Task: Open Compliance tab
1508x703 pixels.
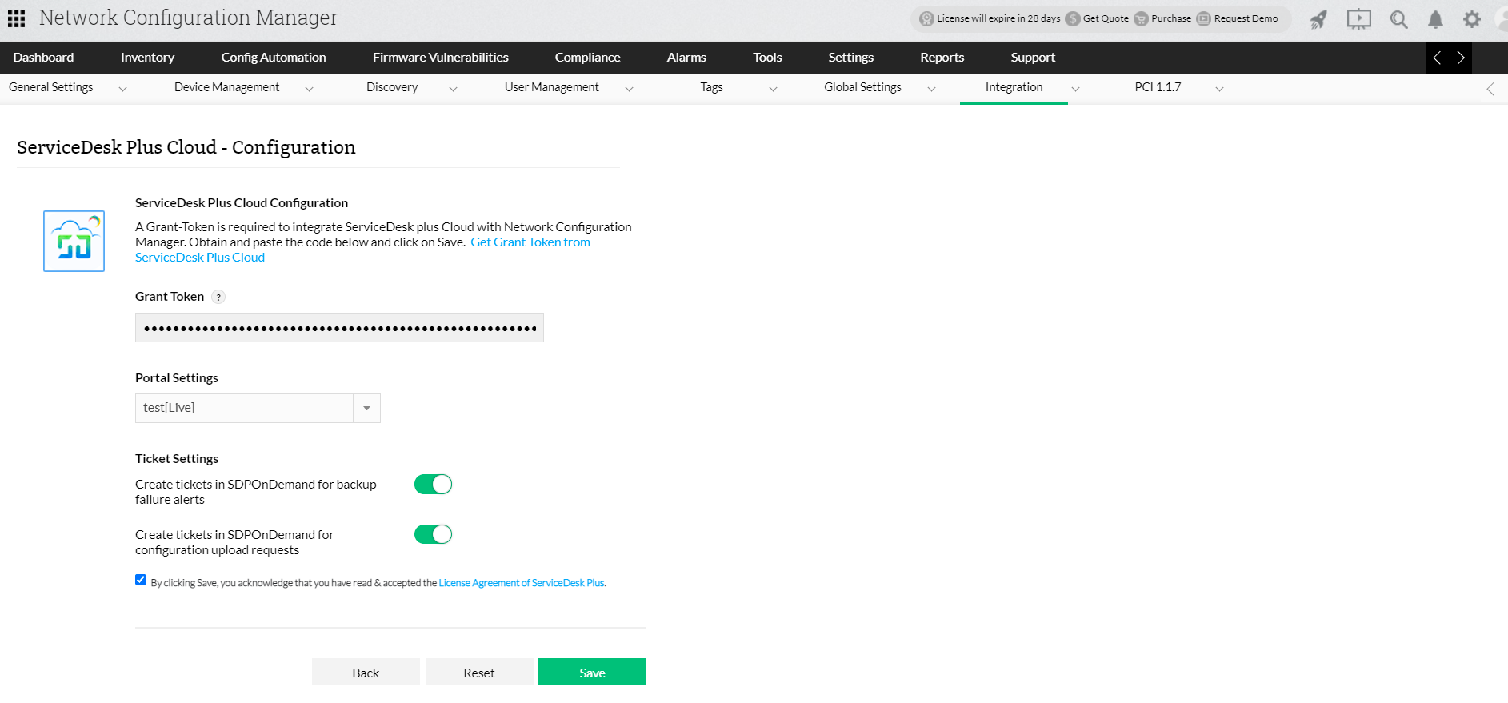Action: (x=588, y=58)
